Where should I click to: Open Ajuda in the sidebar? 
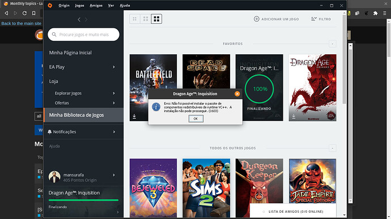click(54, 146)
